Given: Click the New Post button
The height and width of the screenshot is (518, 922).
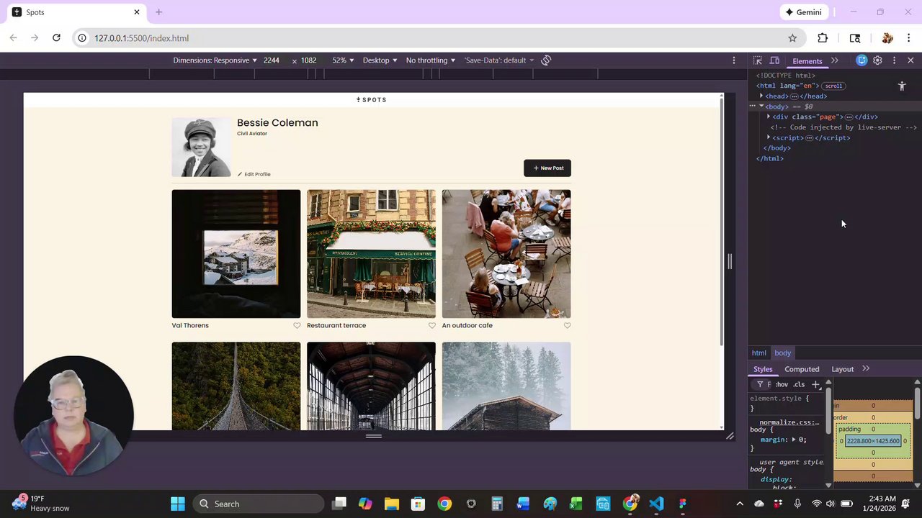Looking at the screenshot, I should click(547, 168).
